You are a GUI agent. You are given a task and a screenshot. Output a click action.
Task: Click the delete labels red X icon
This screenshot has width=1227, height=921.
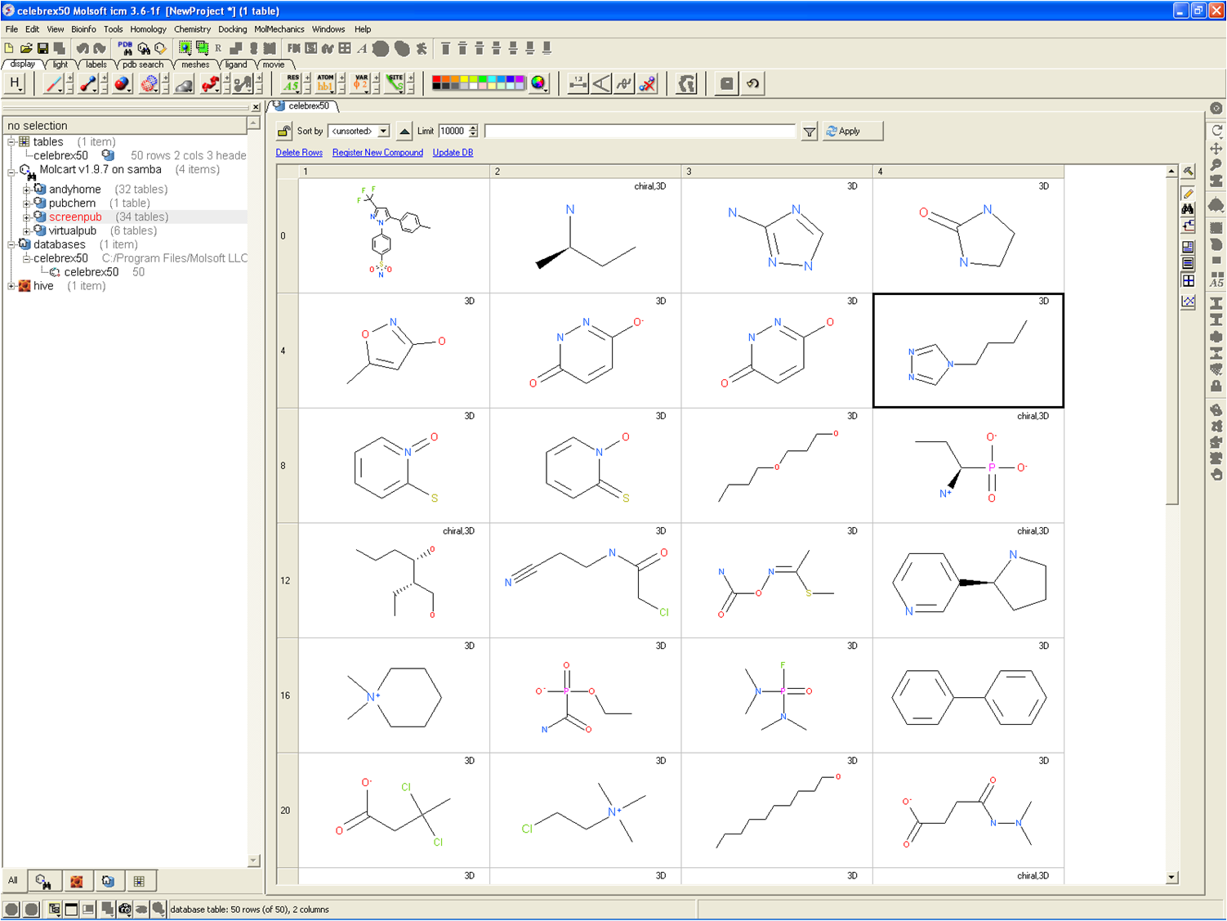tap(648, 83)
